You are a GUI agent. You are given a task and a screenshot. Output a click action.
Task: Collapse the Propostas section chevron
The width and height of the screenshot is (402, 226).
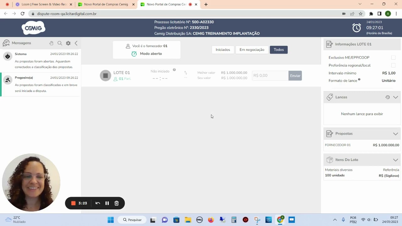[395, 134]
